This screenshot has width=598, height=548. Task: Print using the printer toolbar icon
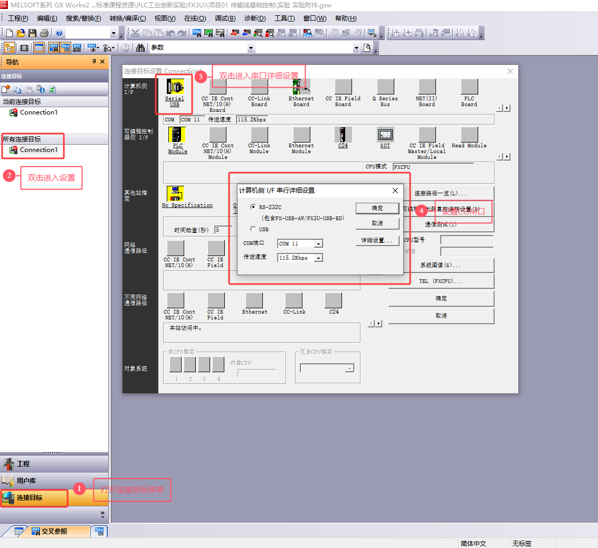44,33
